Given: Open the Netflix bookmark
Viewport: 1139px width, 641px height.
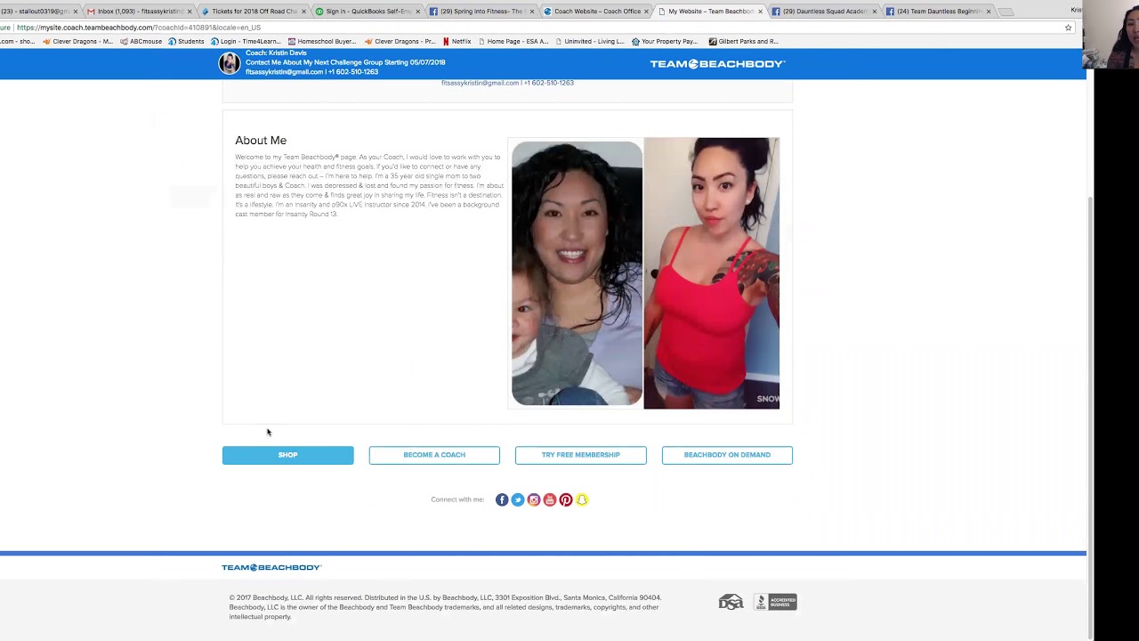Looking at the screenshot, I should tap(457, 41).
